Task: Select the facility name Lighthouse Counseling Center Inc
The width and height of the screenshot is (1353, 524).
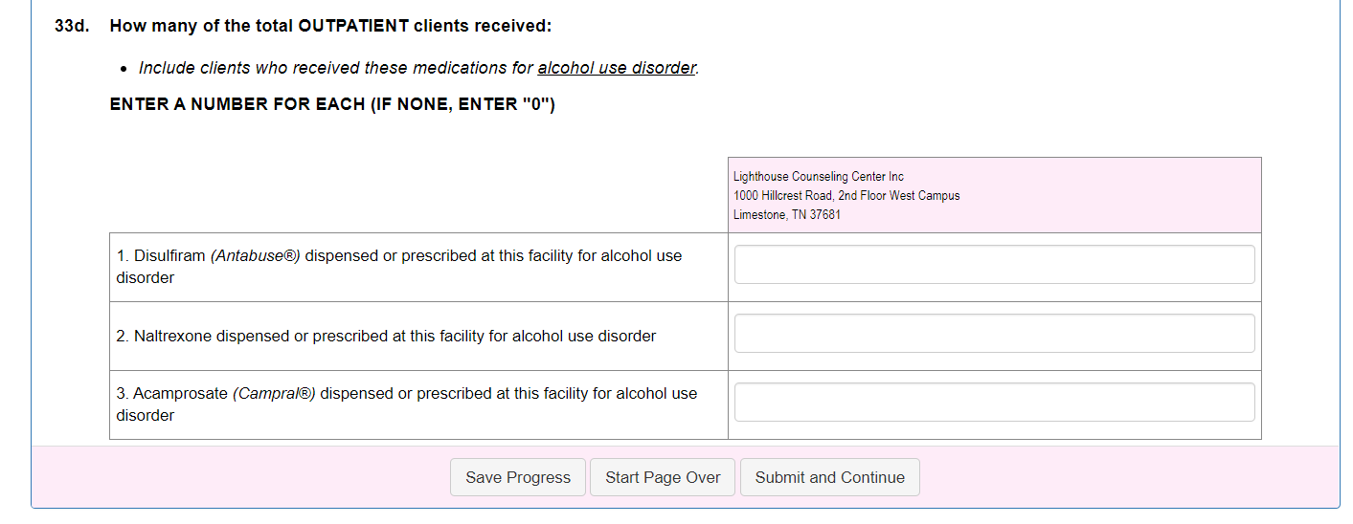Action: point(819,177)
